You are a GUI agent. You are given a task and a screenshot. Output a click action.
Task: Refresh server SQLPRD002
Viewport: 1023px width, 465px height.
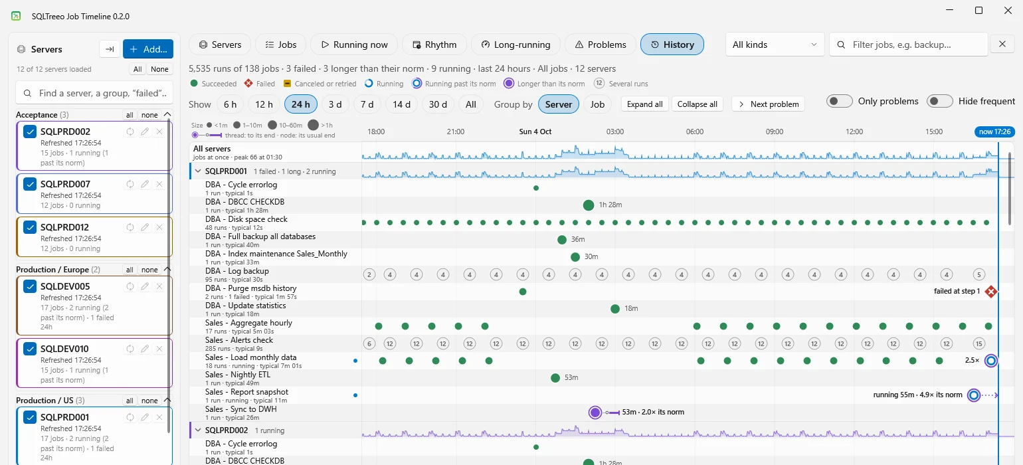(130, 132)
